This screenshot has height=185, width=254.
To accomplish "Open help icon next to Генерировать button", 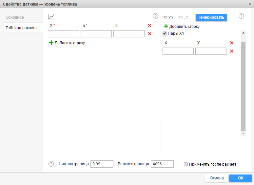I will tap(242, 16).
